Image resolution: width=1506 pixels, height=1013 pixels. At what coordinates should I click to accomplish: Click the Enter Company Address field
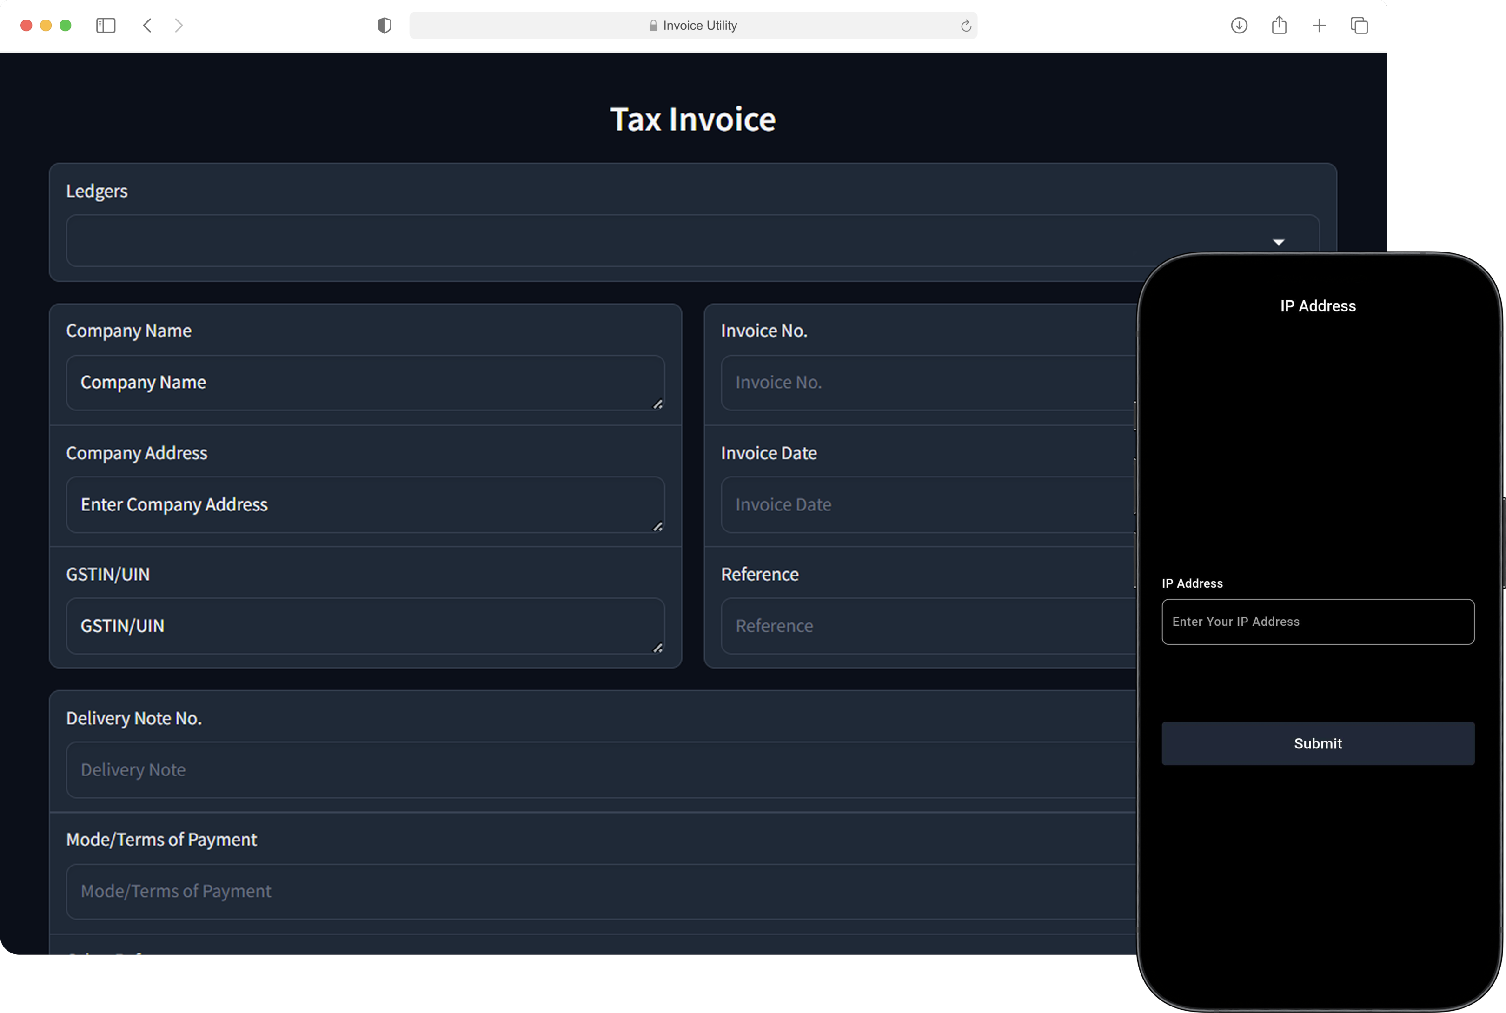pyautogui.click(x=365, y=504)
